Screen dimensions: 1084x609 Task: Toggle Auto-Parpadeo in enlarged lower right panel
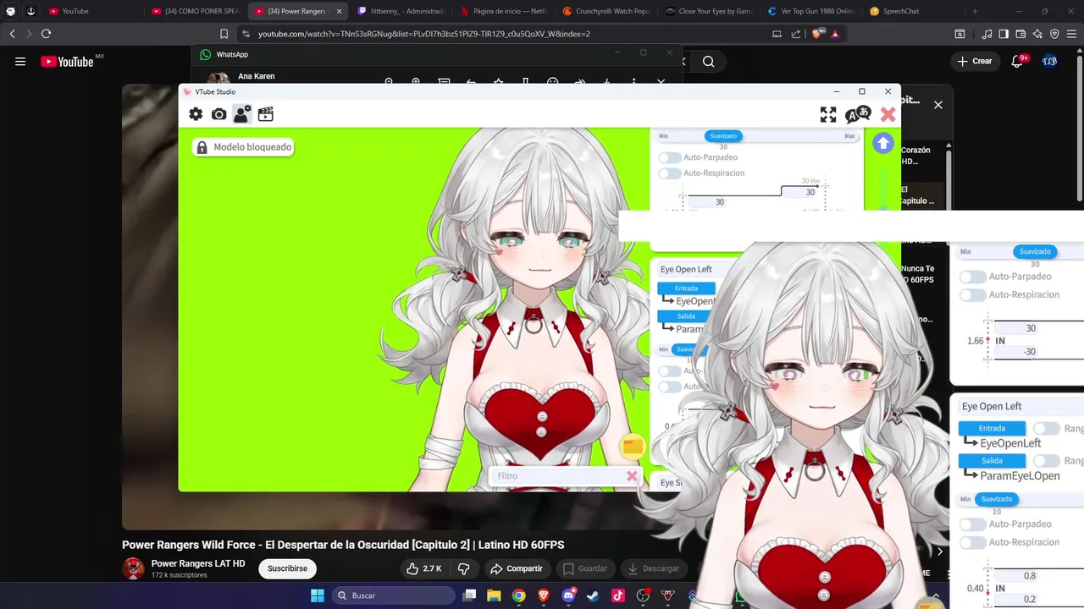(972, 524)
